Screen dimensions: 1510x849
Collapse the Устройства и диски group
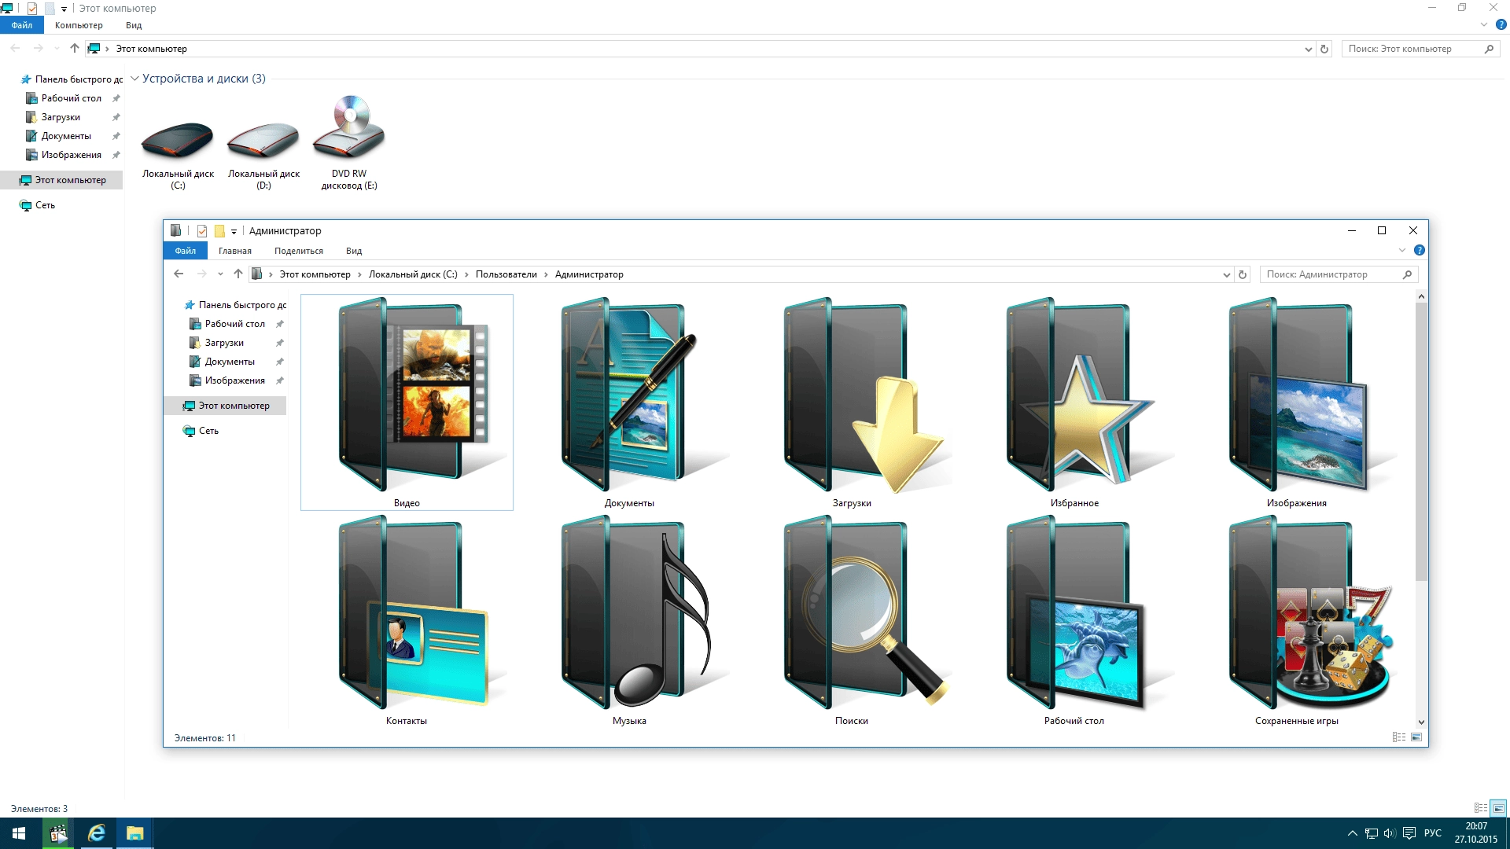point(134,79)
